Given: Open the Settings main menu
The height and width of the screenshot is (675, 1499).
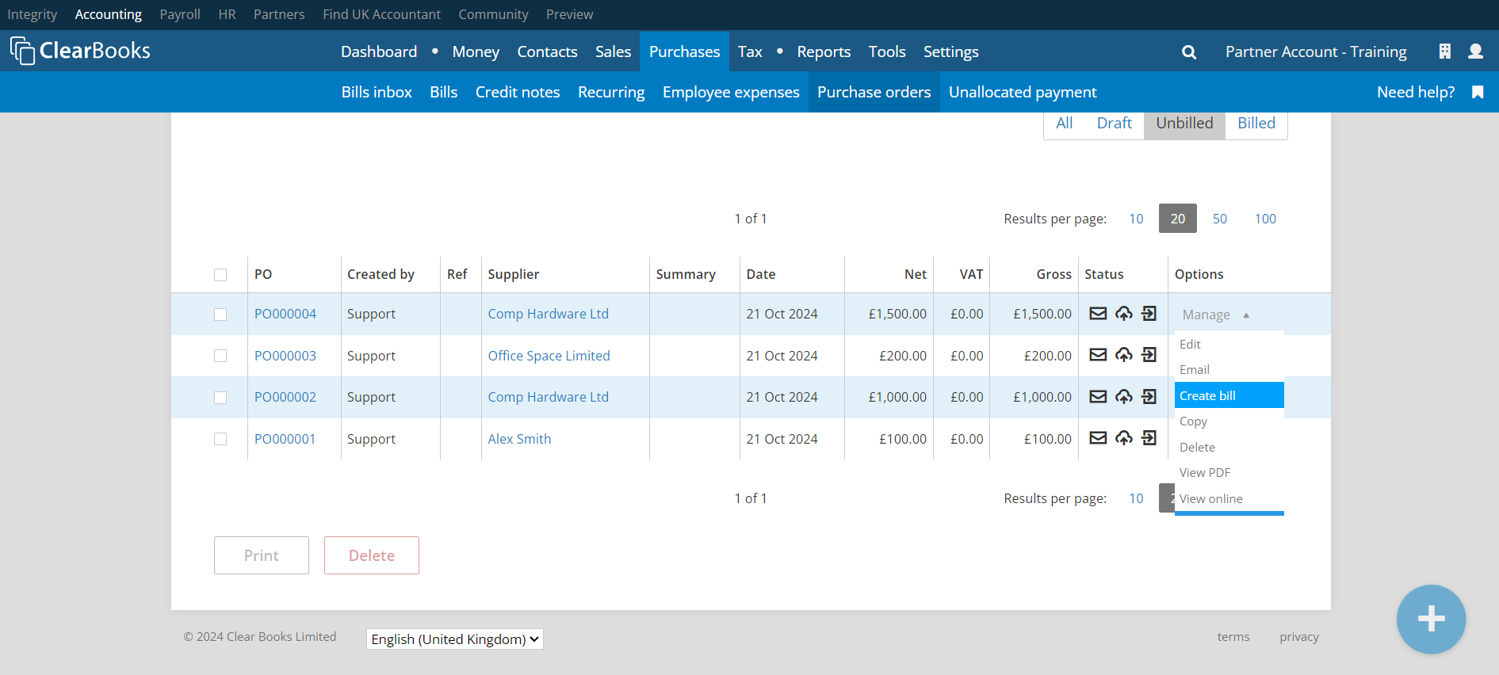Looking at the screenshot, I should click(x=951, y=51).
